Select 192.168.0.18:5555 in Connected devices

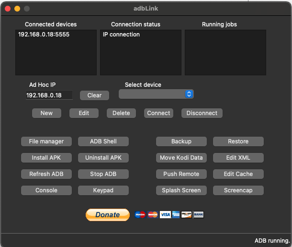tap(44, 35)
